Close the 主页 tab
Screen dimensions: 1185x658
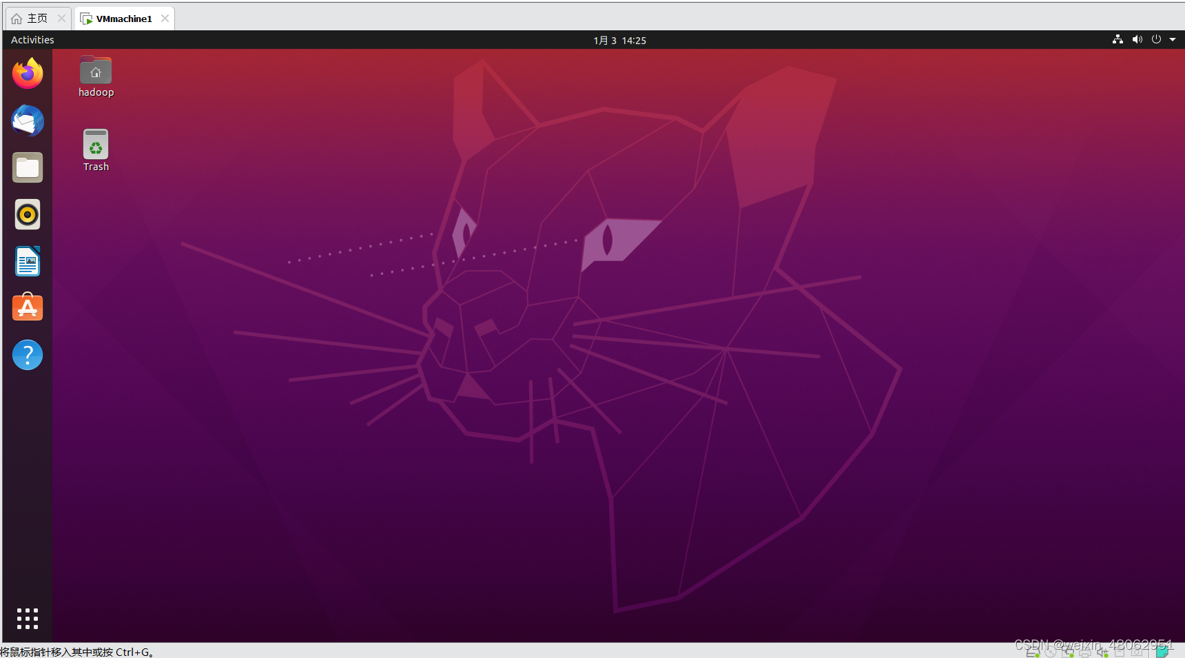tap(61, 19)
